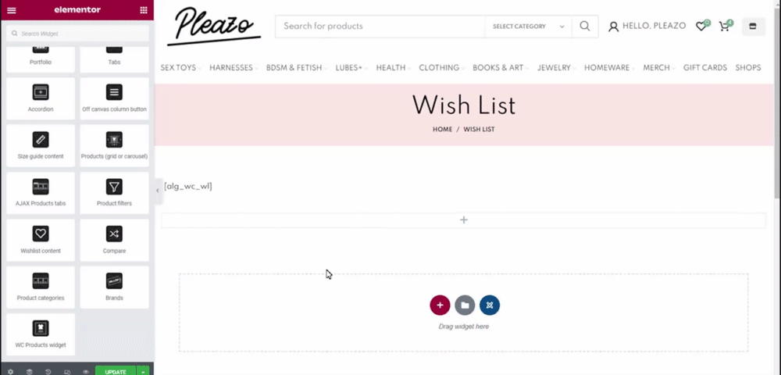This screenshot has height=375, width=781.
Task: Select the Product filters widget
Action: click(x=114, y=193)
